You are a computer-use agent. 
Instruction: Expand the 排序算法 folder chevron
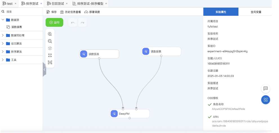tap(3, 52)
